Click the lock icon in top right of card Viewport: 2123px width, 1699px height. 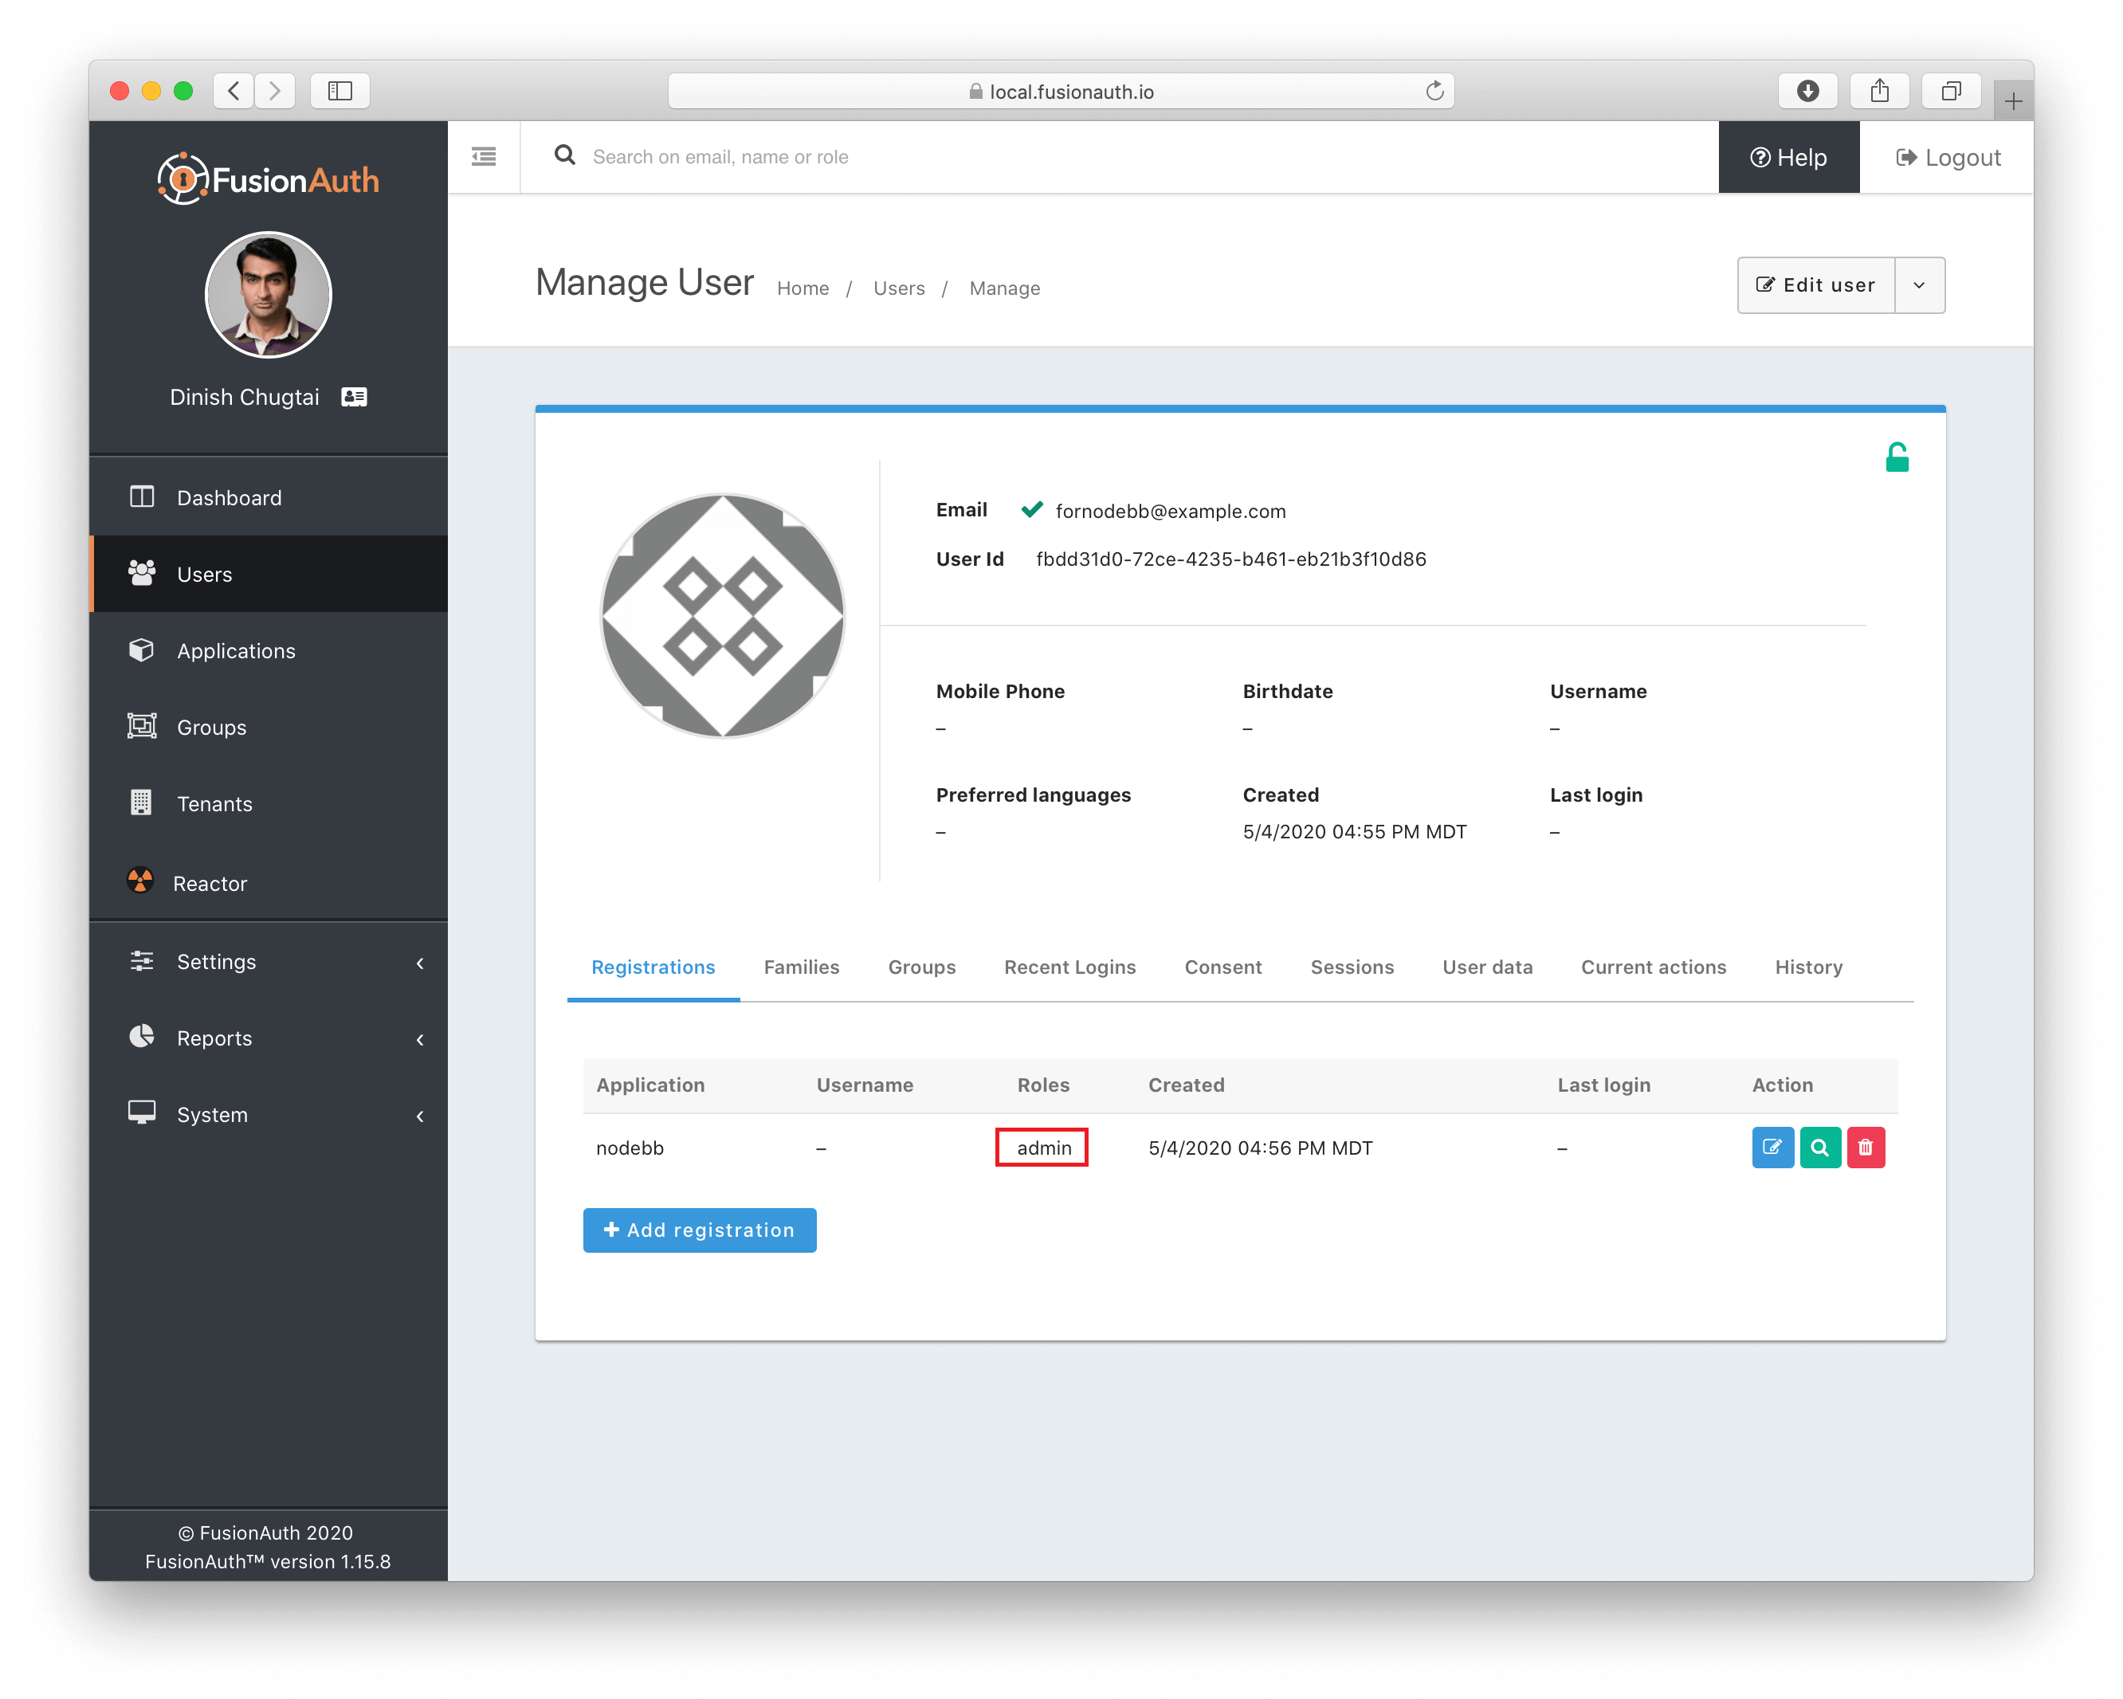pyautogui.click(x=1896, y=454)
